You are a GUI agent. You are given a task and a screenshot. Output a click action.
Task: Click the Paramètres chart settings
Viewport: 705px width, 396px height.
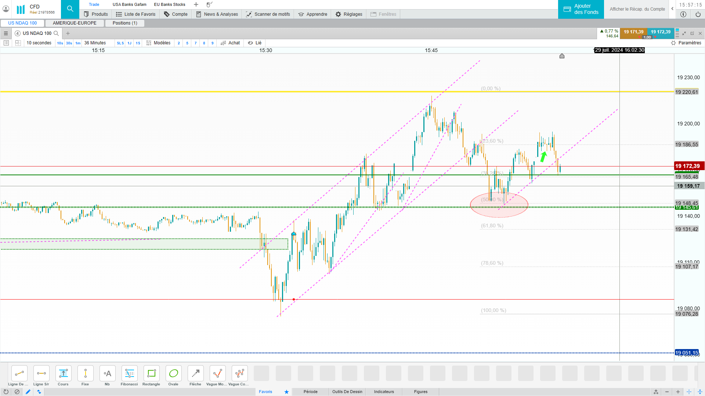tap(686, 43)
